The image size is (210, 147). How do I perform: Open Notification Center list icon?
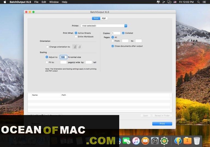pyautogui.click(x=204, y=2)
